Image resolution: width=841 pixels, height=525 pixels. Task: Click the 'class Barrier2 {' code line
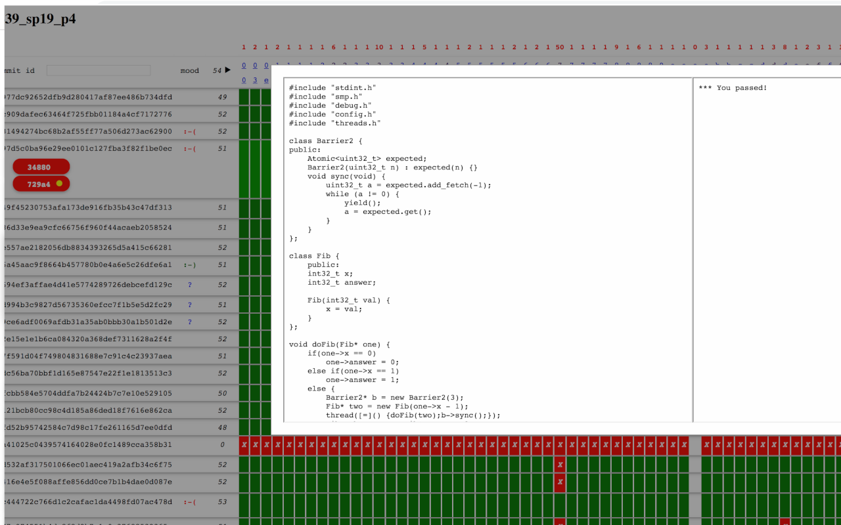[326, 140]
